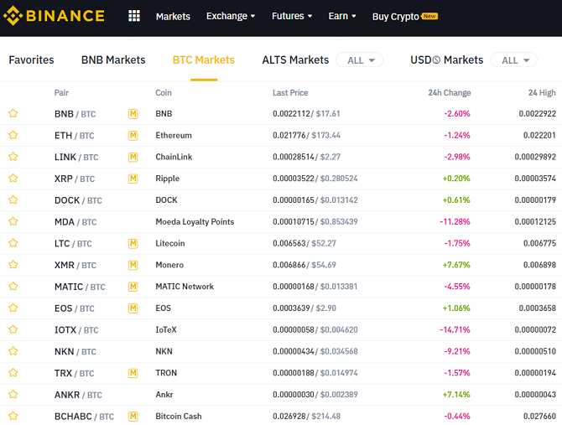
Task: Click the Ankr coin name
Action: click(x=164, y=395)
